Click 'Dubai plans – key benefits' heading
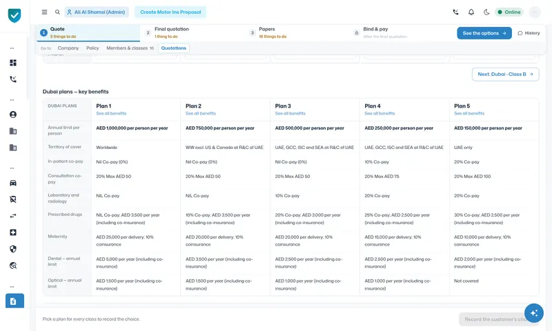The height and width of the screenshot is (331, 552). pyautogui.click(x=76, y=92)
